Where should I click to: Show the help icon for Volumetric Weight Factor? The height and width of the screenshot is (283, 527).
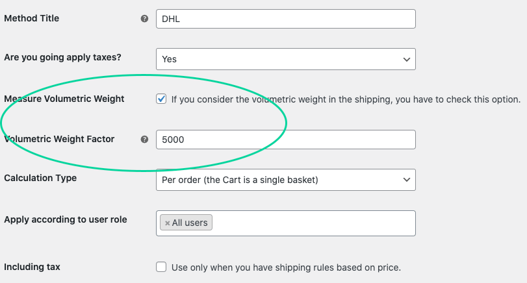tap(144, 140)
